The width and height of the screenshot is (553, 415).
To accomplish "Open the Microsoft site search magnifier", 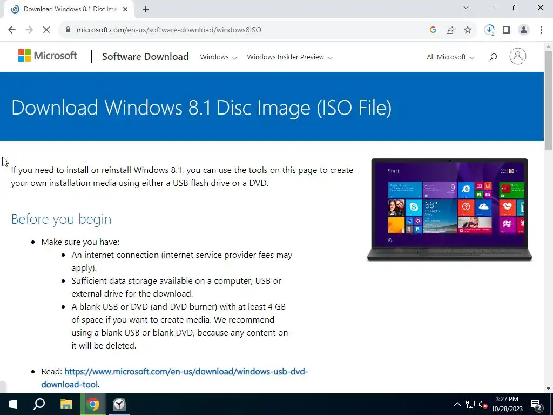I will click(x=493, y=57).
